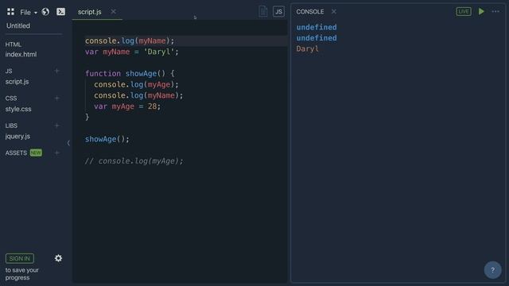Switch to the script.js tab
Screen dimensions: 509x286
click(x=90, y=12)
